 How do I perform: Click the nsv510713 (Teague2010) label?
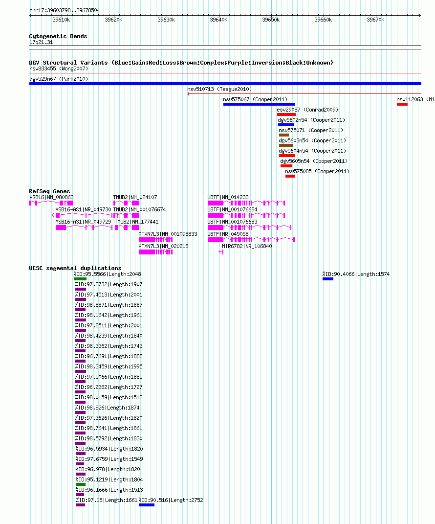pyautogui.click(x=219, y=89)
